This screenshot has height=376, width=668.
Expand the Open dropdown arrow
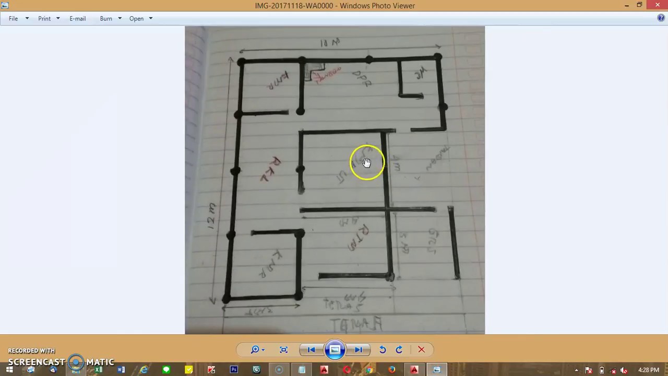click(151, 19)
